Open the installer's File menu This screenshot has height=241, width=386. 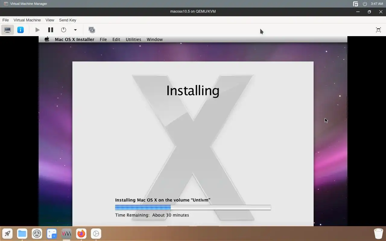[103, 39]
